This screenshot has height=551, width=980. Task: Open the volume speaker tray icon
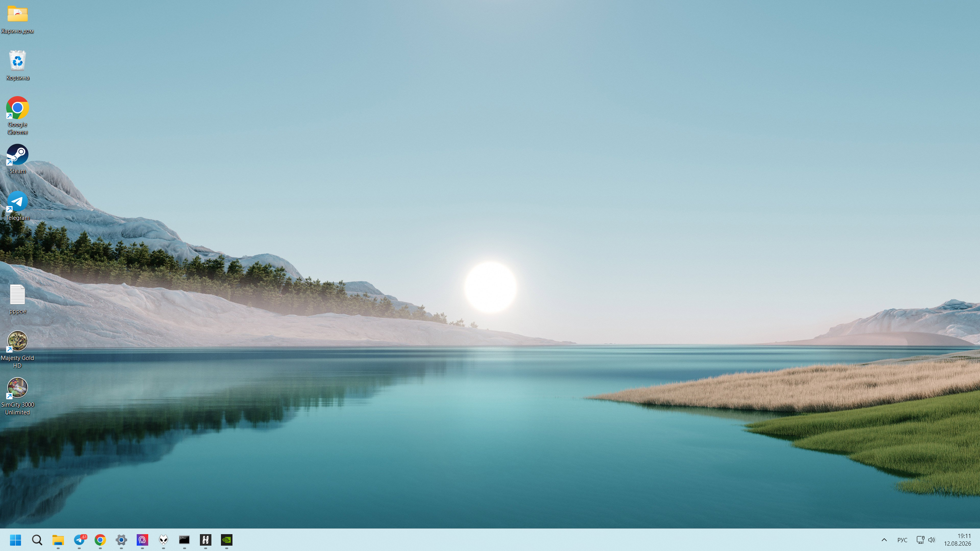point(932,540)
